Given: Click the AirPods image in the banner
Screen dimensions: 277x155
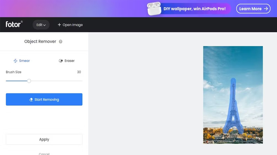Looking at the screenshot, I should pyautogui.click(x=154, y=9).
